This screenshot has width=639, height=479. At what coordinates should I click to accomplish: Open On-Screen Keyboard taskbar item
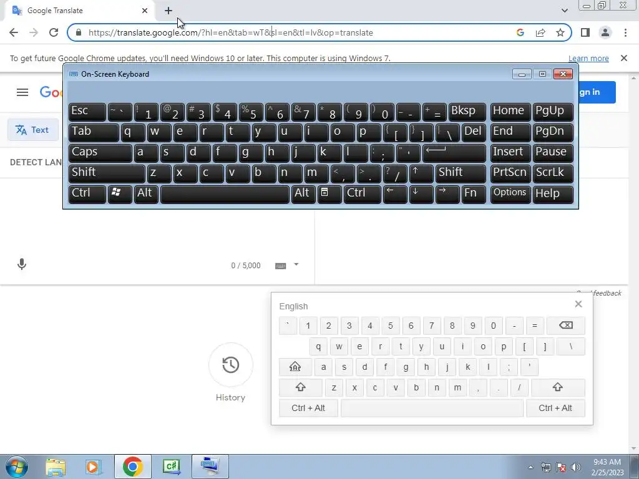click(x=210, y=467)
